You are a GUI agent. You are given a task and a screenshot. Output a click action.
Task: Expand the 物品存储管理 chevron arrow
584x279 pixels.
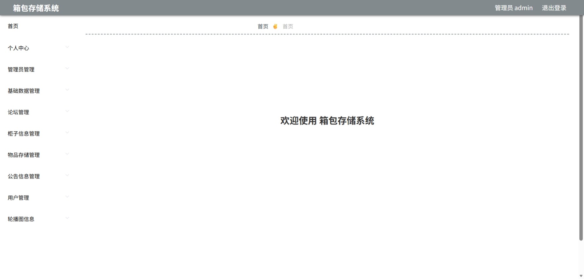click(67, 154)
